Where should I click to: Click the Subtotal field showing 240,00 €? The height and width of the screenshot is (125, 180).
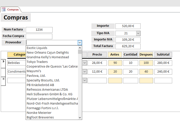[163, 72]
